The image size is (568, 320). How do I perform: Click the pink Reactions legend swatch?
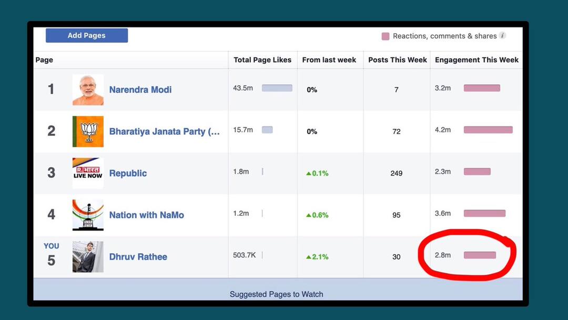(x=386, y=36)
